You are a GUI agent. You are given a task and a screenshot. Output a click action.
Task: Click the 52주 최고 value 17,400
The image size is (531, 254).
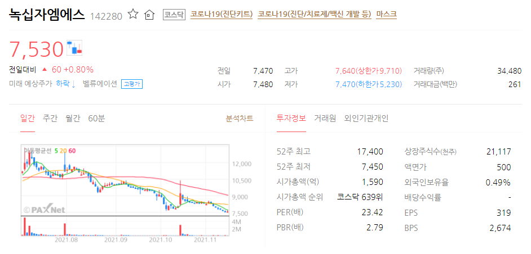pos(370,152)
